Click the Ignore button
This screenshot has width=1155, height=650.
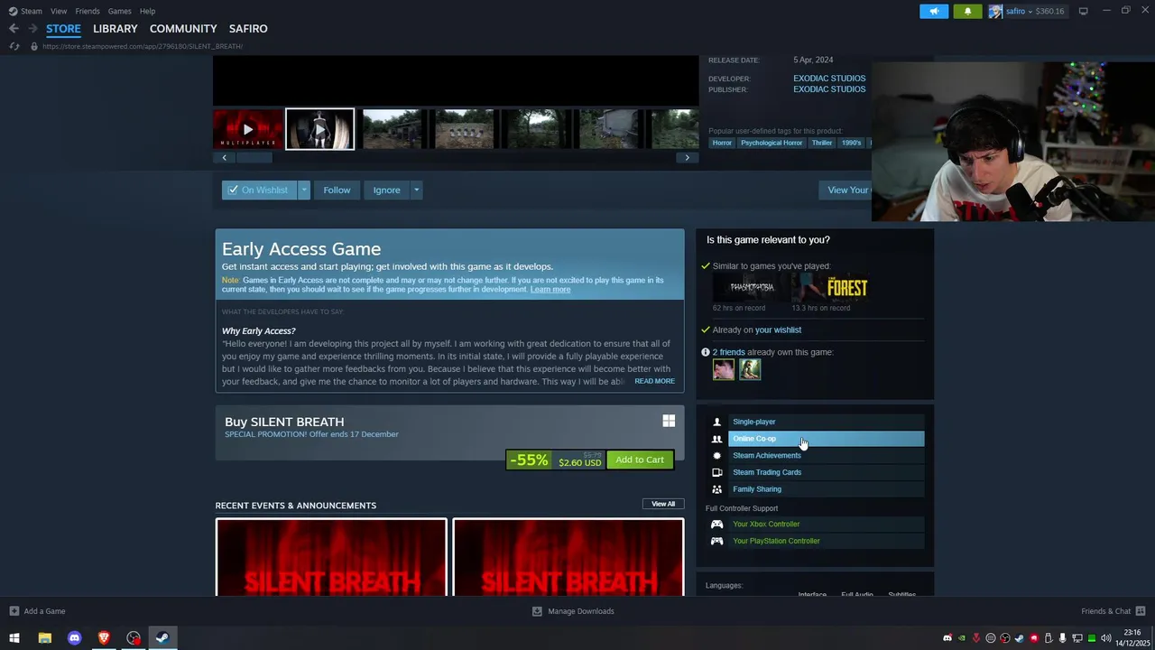(x=386, y=190)
